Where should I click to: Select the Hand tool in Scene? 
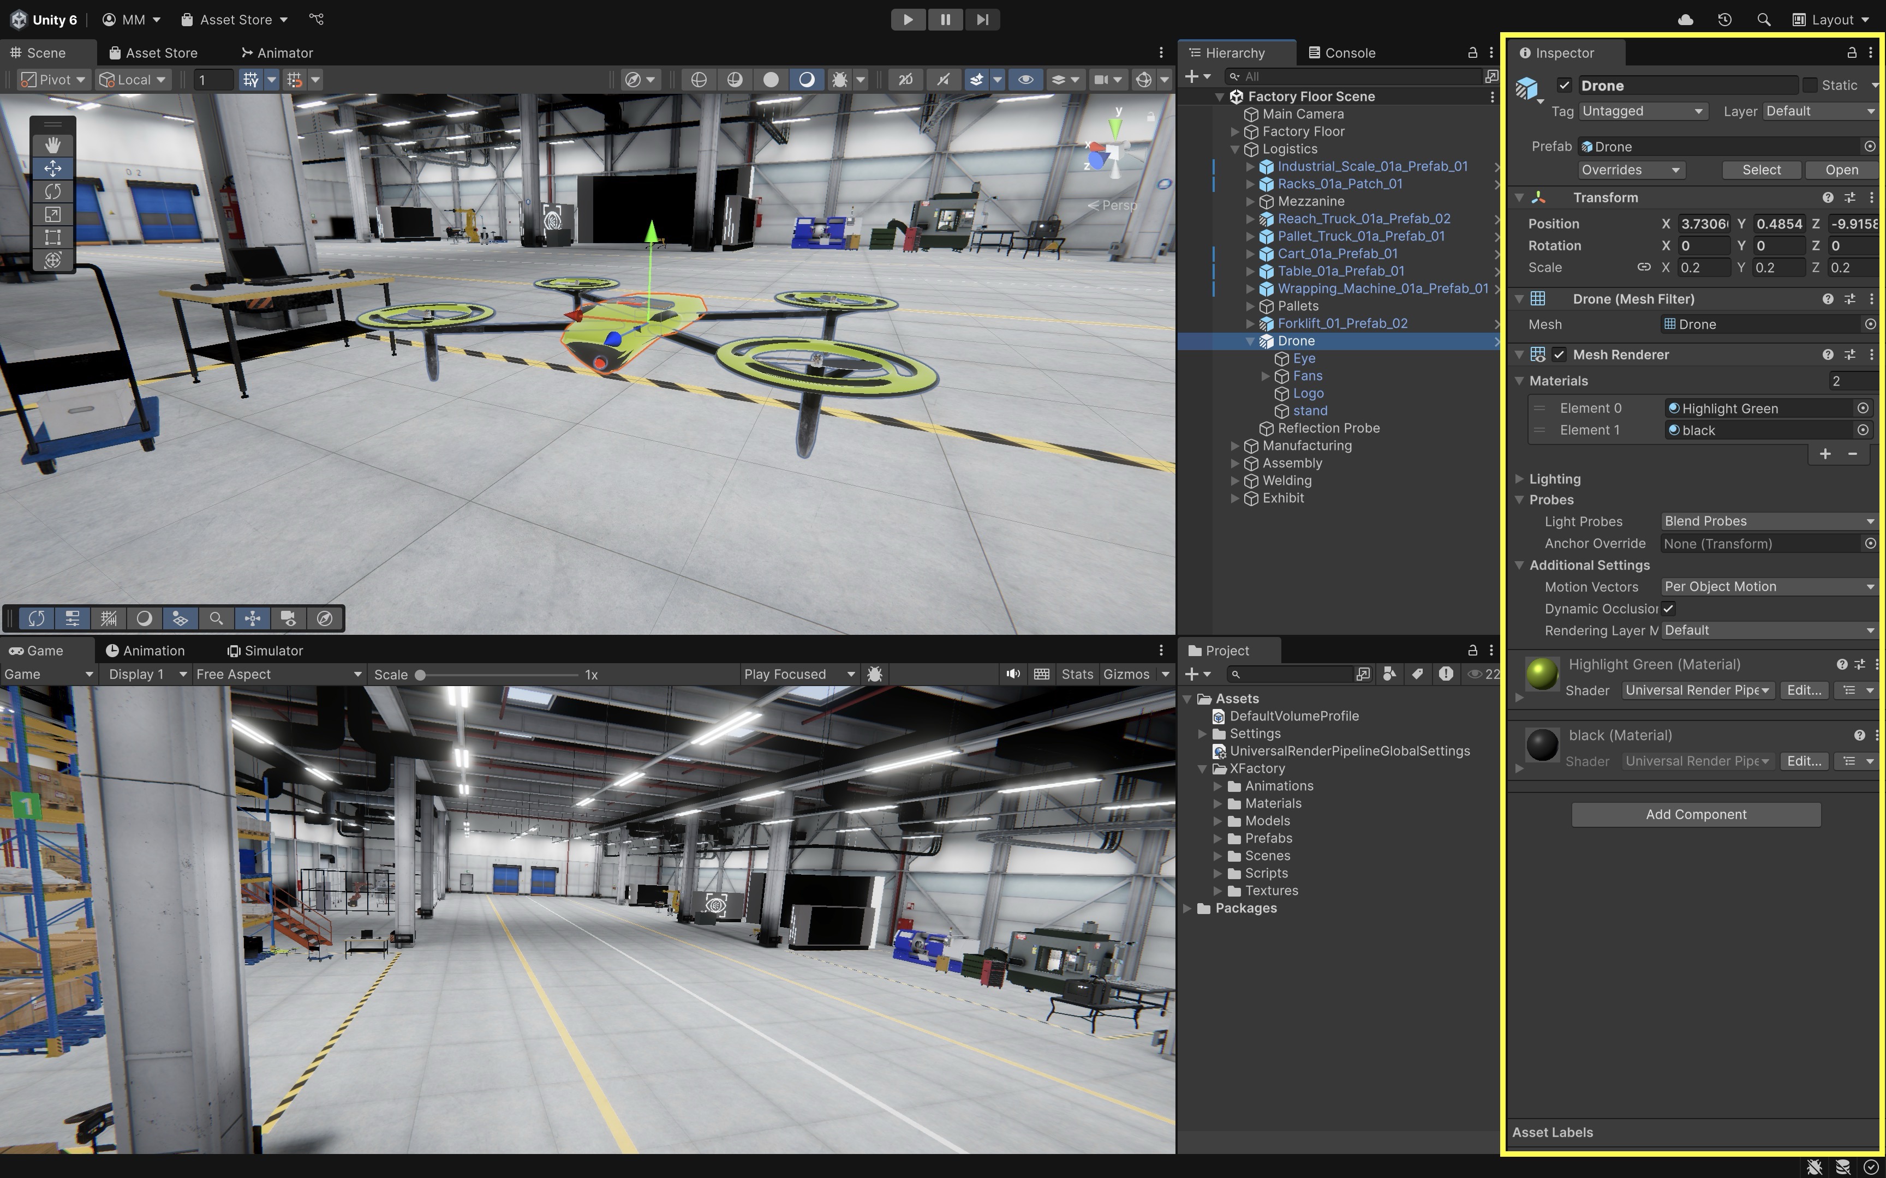point(52,145)
